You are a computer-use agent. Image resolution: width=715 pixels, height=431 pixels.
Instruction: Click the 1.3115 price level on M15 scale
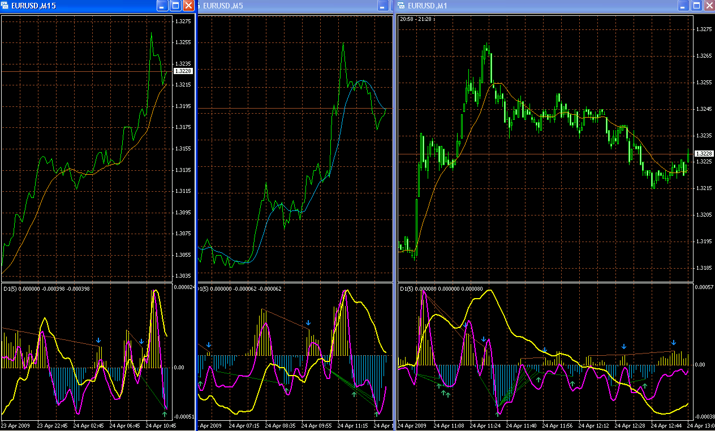(183, 191)
